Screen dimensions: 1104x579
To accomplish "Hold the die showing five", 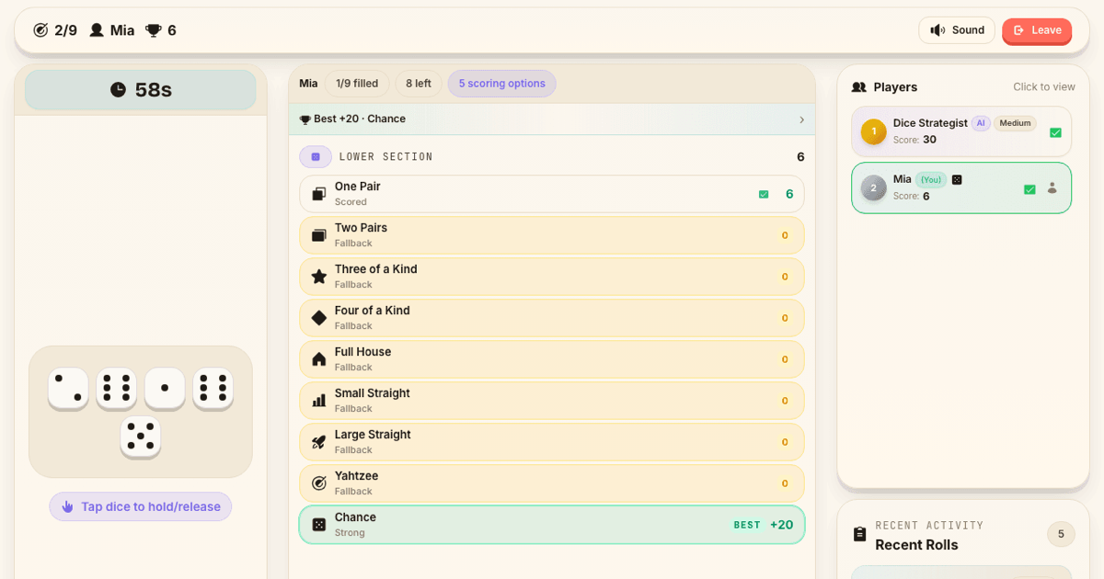I will pos(141,437).
